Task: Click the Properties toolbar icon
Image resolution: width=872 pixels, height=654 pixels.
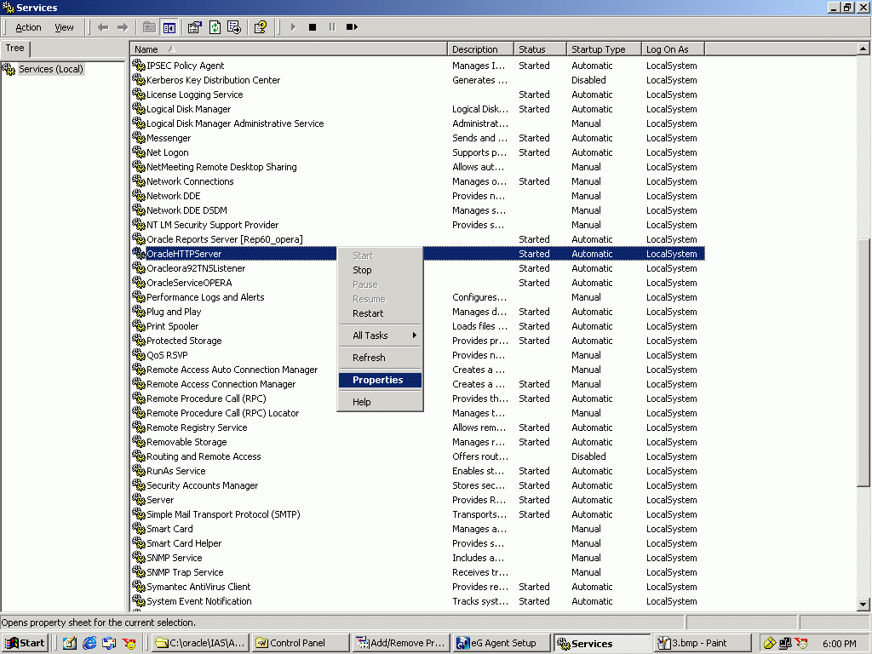Action: (195, 26)
